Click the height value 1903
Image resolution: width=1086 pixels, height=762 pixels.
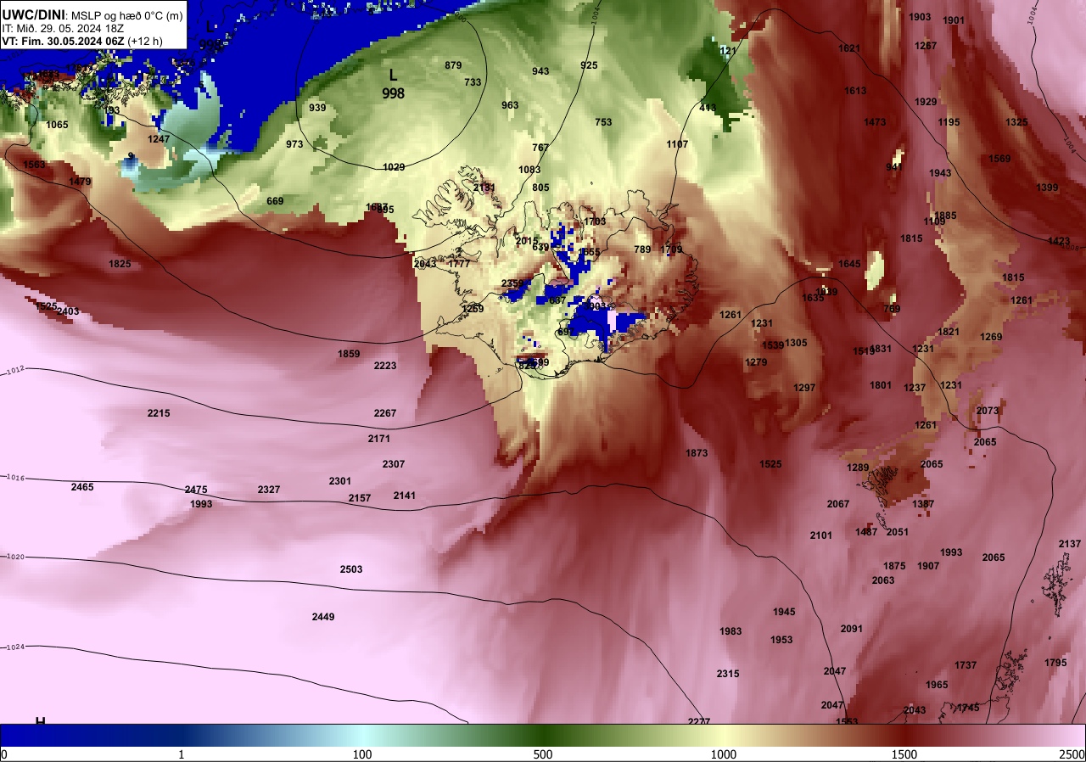coord(920,17)
